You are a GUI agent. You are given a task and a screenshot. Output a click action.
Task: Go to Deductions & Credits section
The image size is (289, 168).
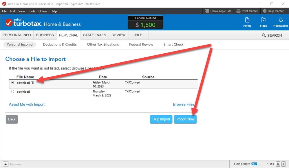tap(60, 44)
